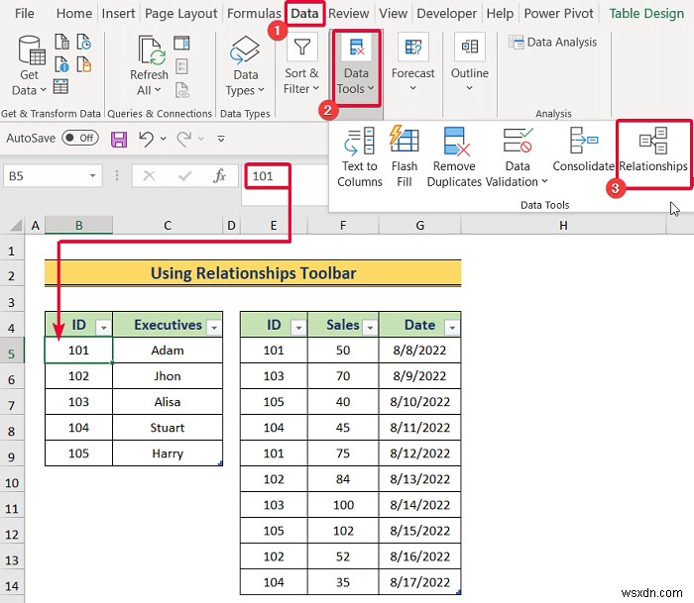Switch to the Home tab

coord(74,14)
